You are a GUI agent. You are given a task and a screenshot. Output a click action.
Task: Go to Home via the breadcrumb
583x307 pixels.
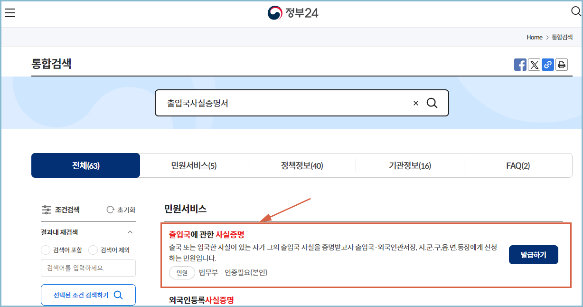point(534,37)
